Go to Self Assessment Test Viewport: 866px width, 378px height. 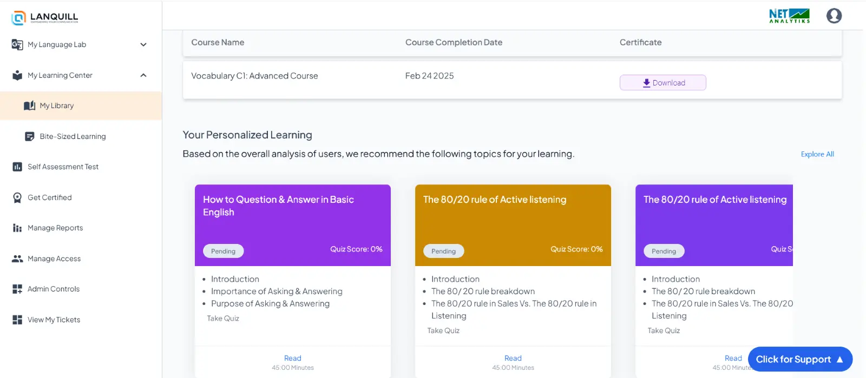tap(81, 167)
